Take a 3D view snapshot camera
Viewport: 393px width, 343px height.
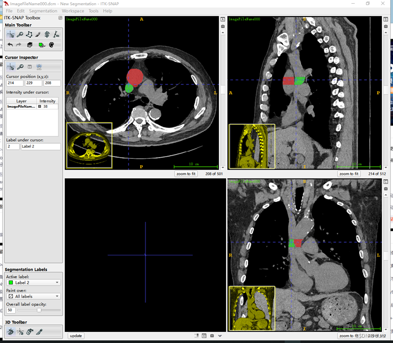212,336
